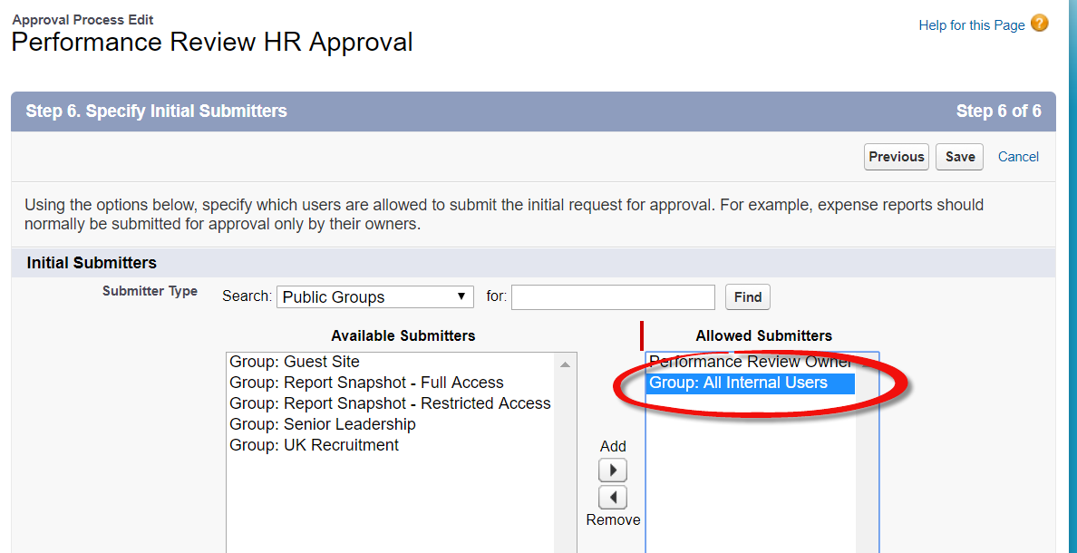The width and height of the screenshot is (1077, 553).
Task: Choose Group: Report Snapshot - Restricted Access
Action: (x=390, y=403)
